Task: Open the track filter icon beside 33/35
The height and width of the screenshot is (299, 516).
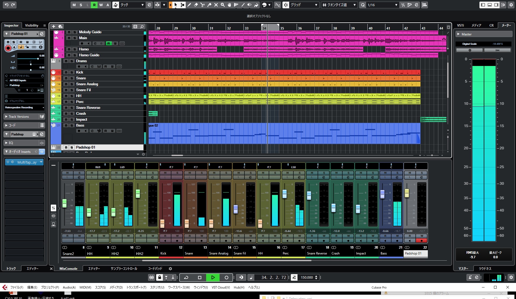Action: 135,26
